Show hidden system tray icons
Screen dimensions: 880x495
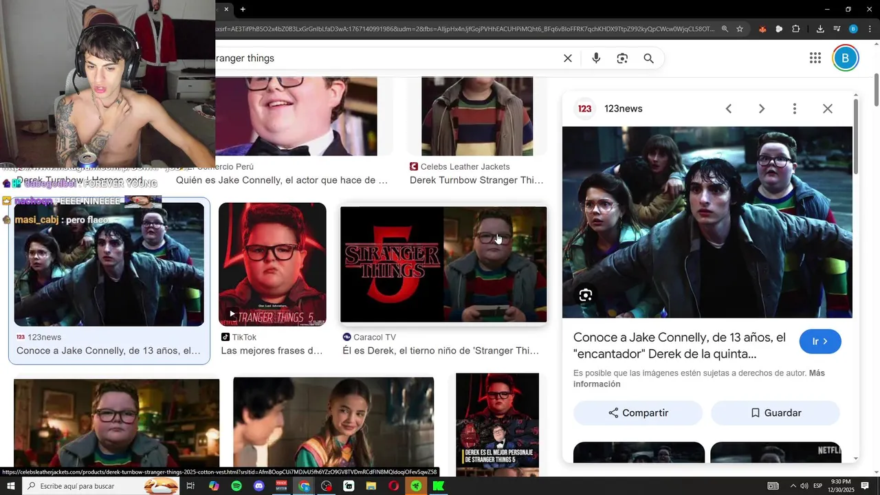[x=793, y=486]
